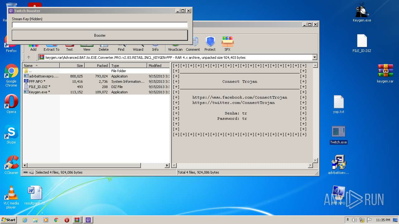Image resolution: width=399 pixels, height=224 pixels.
Task: Open FFF.NFO desktop icon
Action: click(x=339, y=195)
